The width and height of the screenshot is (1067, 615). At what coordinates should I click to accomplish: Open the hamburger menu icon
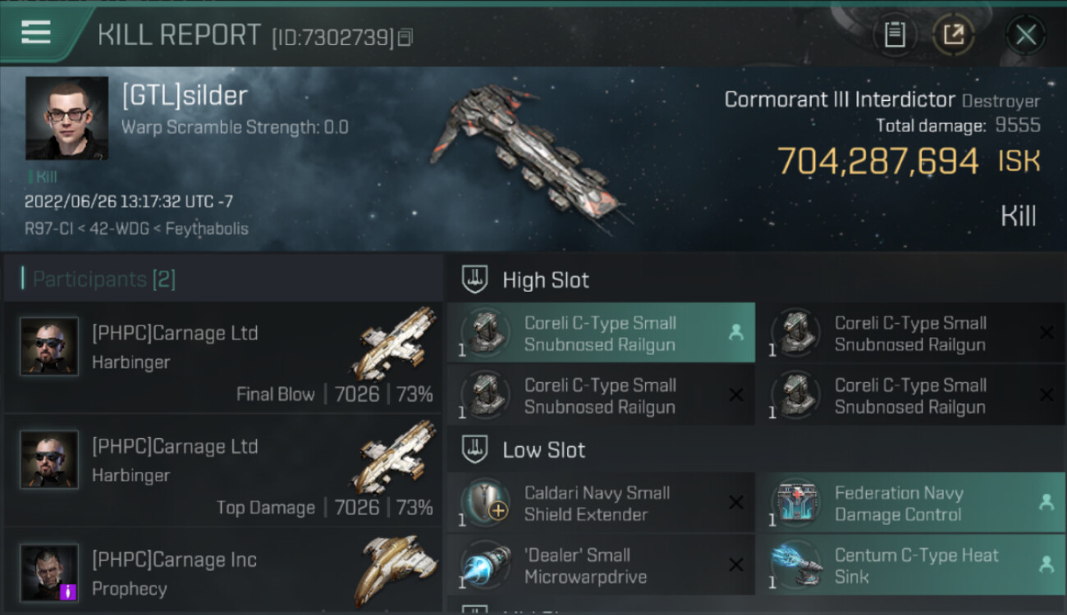coord(36,32)
